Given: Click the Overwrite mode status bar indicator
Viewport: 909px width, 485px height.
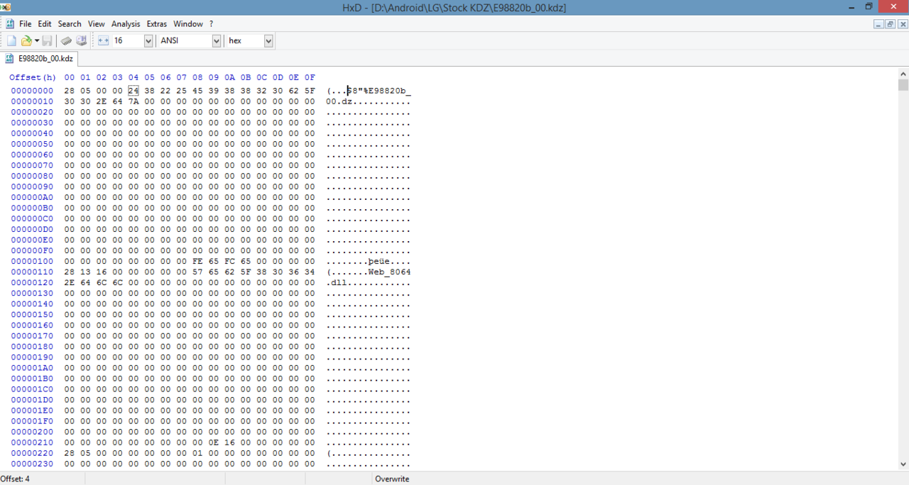Looking at the screenshot, I should pos(392,479).
